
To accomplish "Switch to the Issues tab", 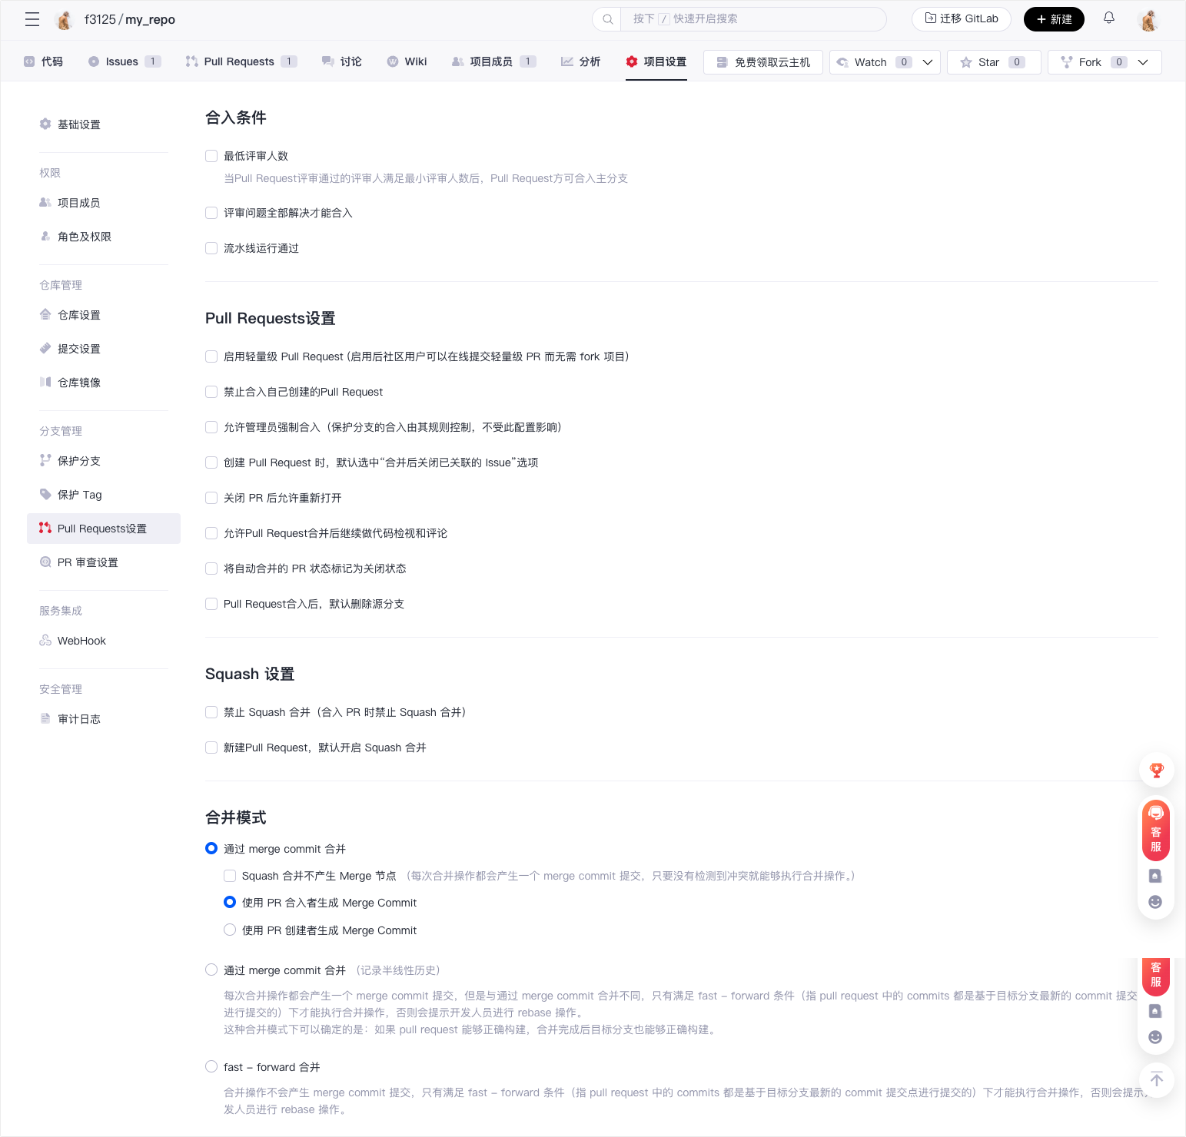I will (123, 61).
